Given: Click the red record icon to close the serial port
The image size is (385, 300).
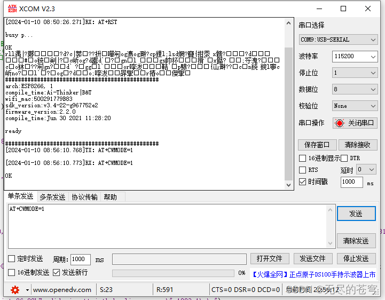Looking at the screenshot, I should pos(340,123).
